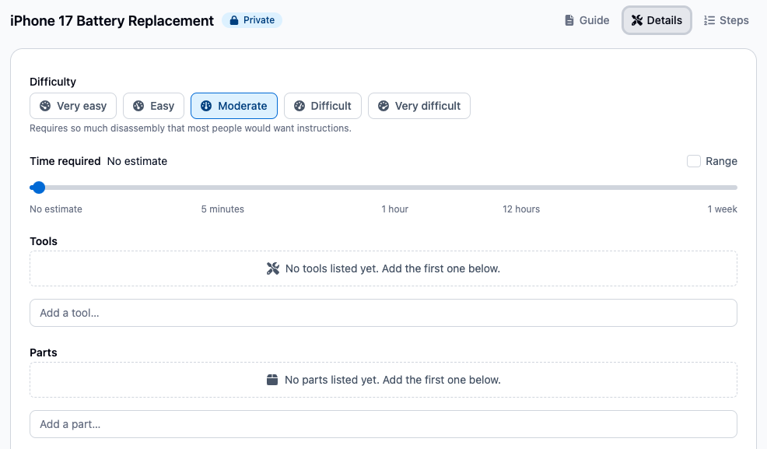The width and height of the screenshot is (767, 449).
Task: Click the time required slider handle
Action: pyautogui.click(x=38, y=188)
